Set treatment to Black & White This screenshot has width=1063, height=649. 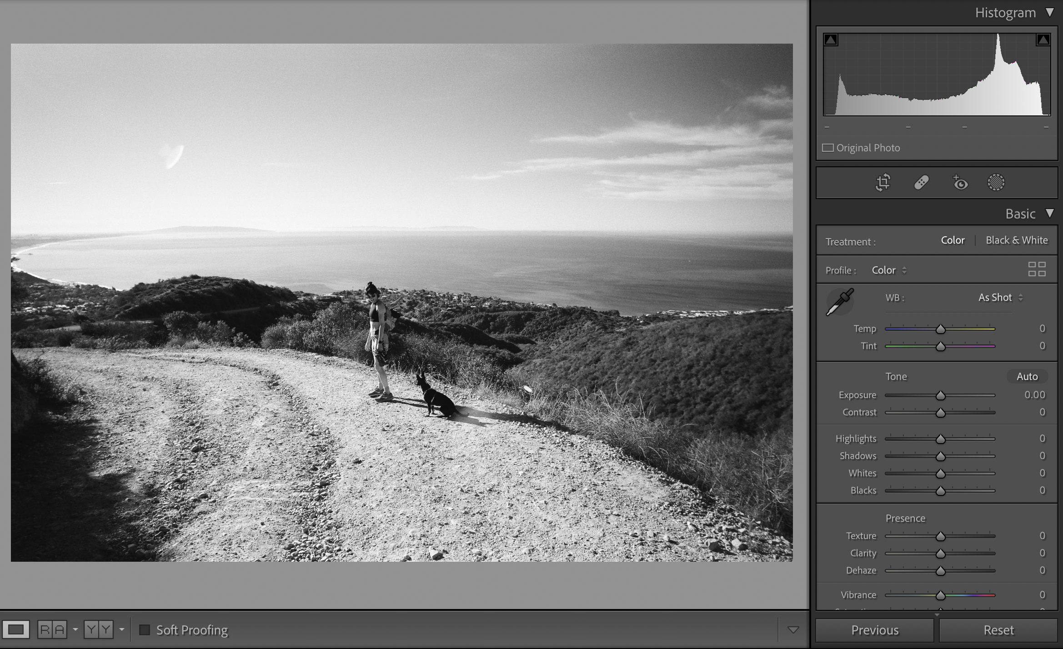click(1017, 240)
